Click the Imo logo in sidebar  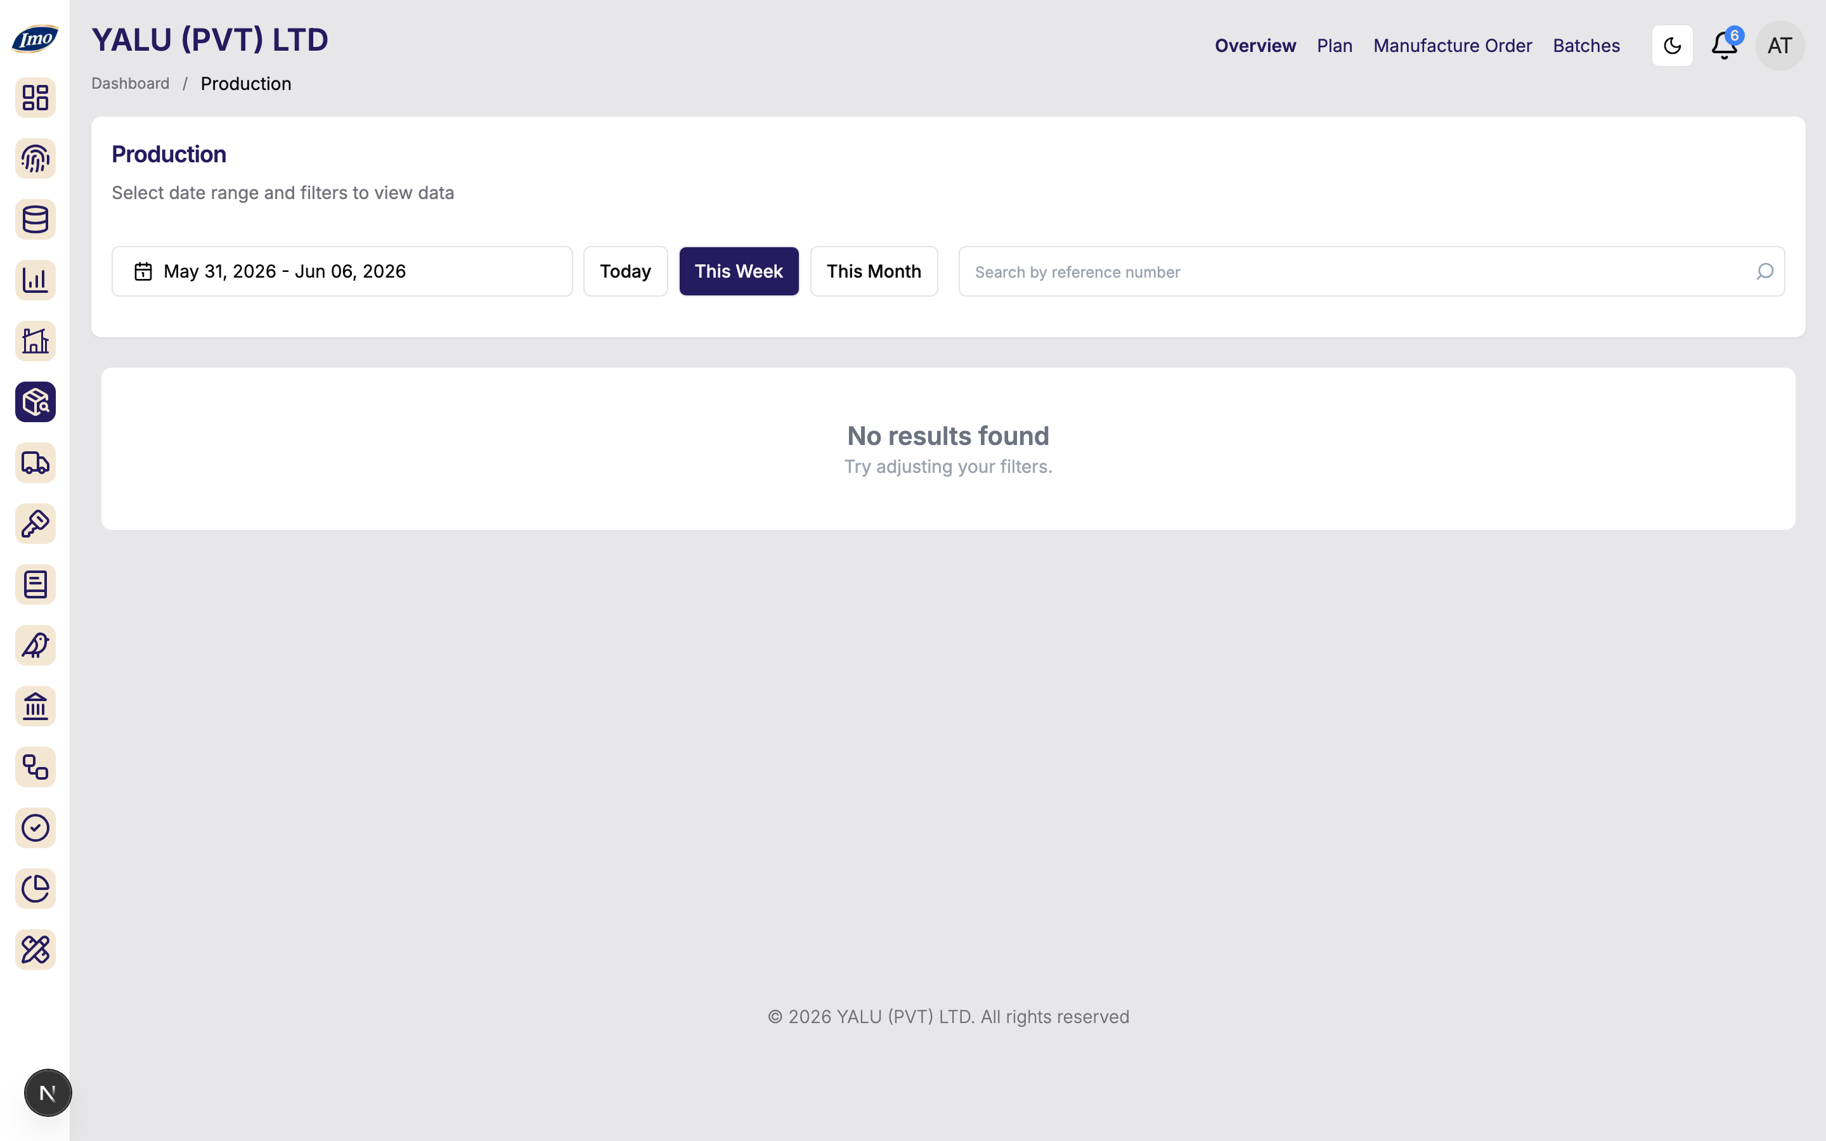click(x=35, y=39)
